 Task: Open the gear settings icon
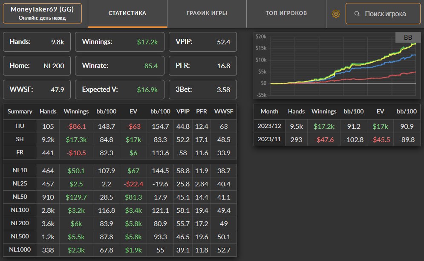pyautogui.click(x=336, y=14)
